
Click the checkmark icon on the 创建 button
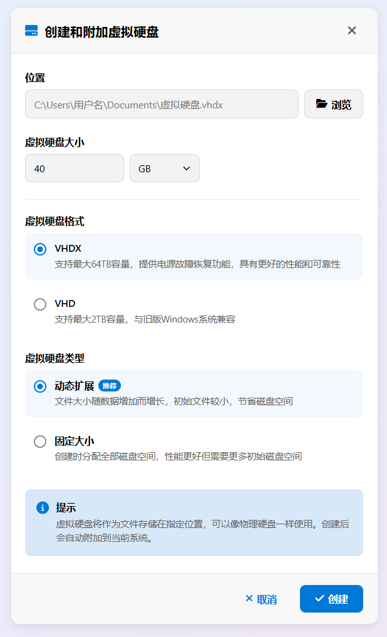pyautogui.click(x=319, y=599)
